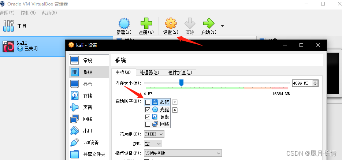Screen dimensions: 342x160
Task: Click the 已关闭 powered-off status under kali
Action: (x=31, y=48)
